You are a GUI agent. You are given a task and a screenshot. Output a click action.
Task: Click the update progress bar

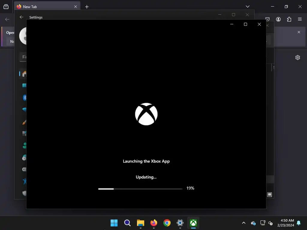pyautogui.click(x=140, y=189)
